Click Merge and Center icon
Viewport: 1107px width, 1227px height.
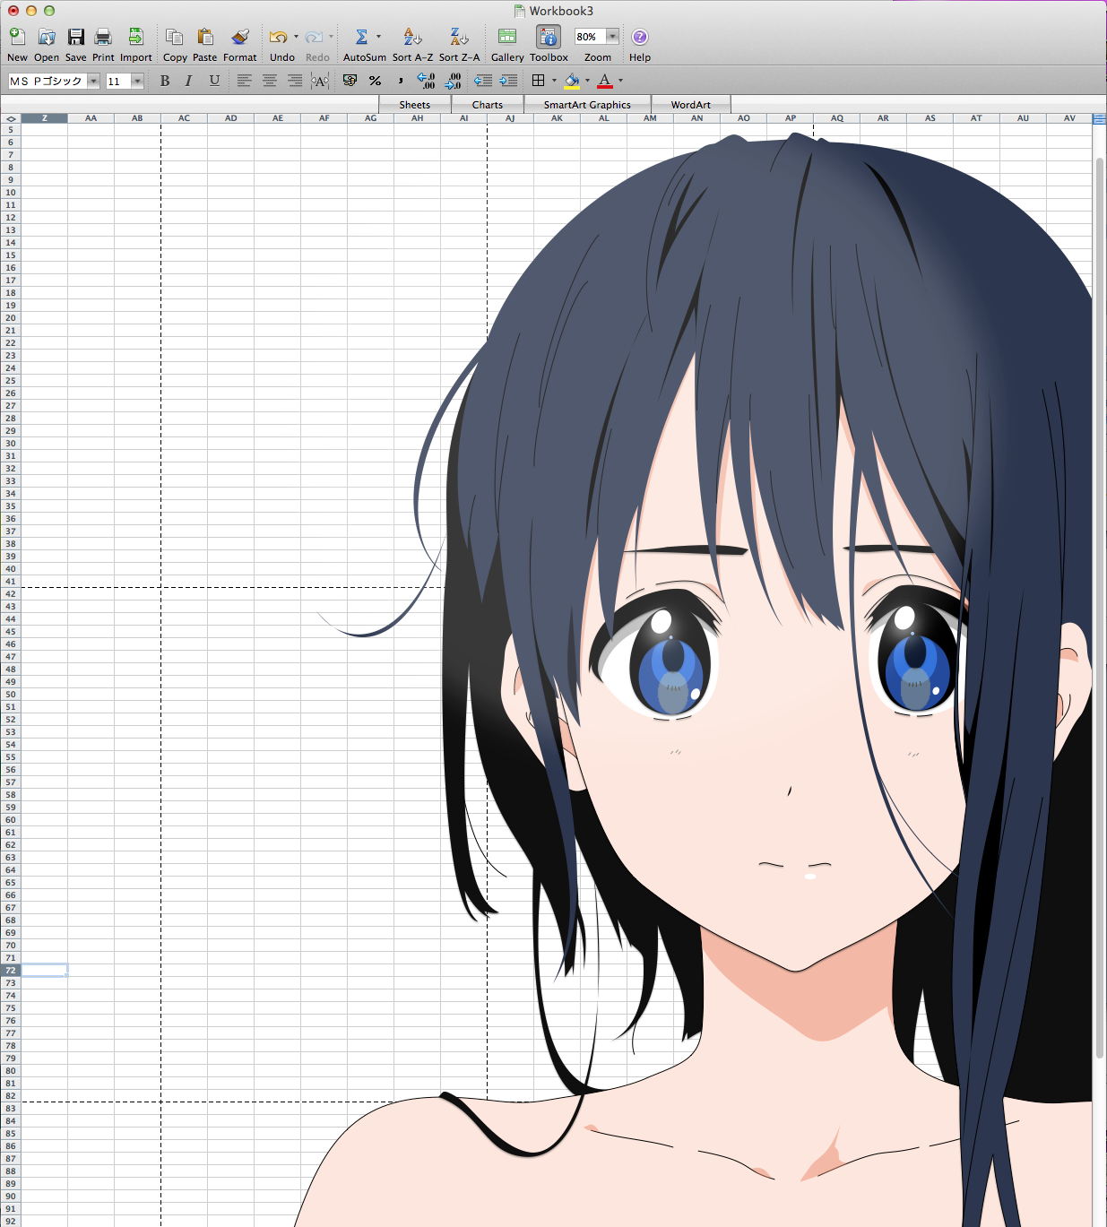click(x=320, y=81)
